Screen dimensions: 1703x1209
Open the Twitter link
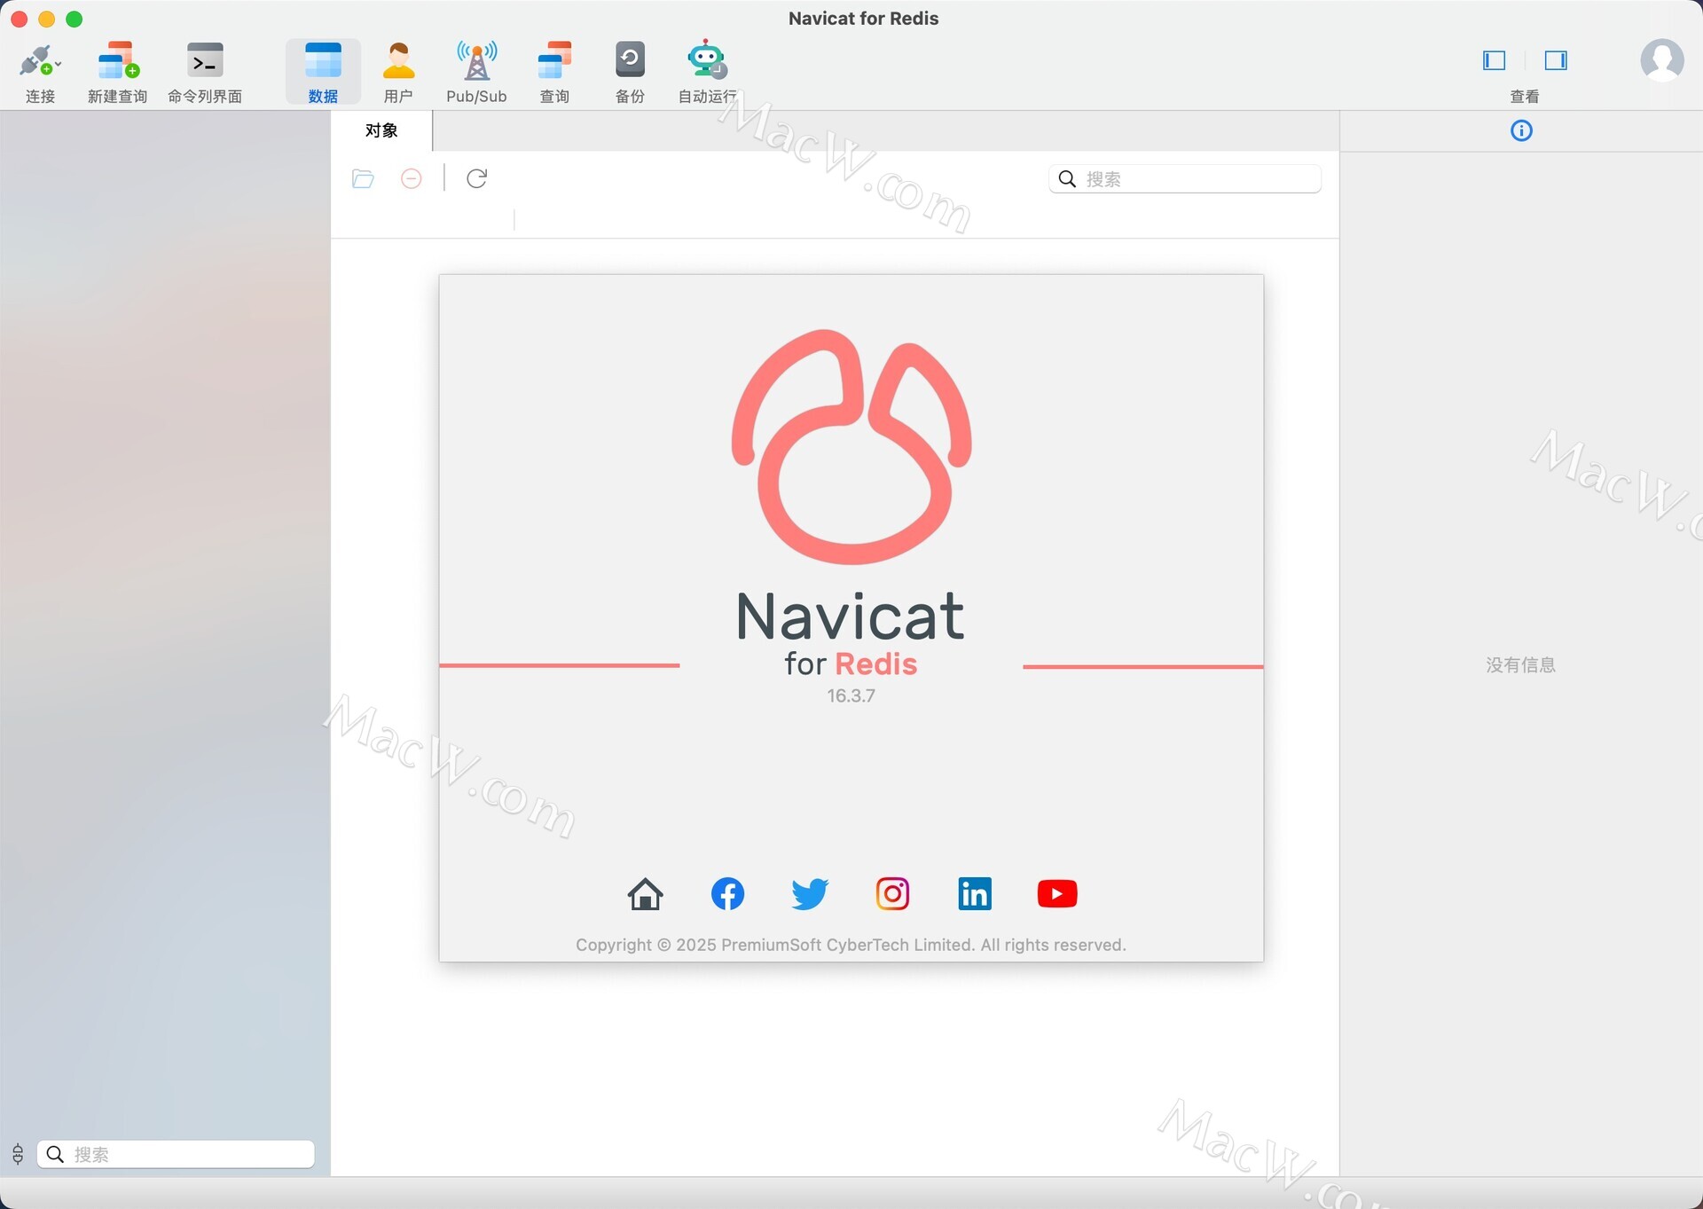810,894
